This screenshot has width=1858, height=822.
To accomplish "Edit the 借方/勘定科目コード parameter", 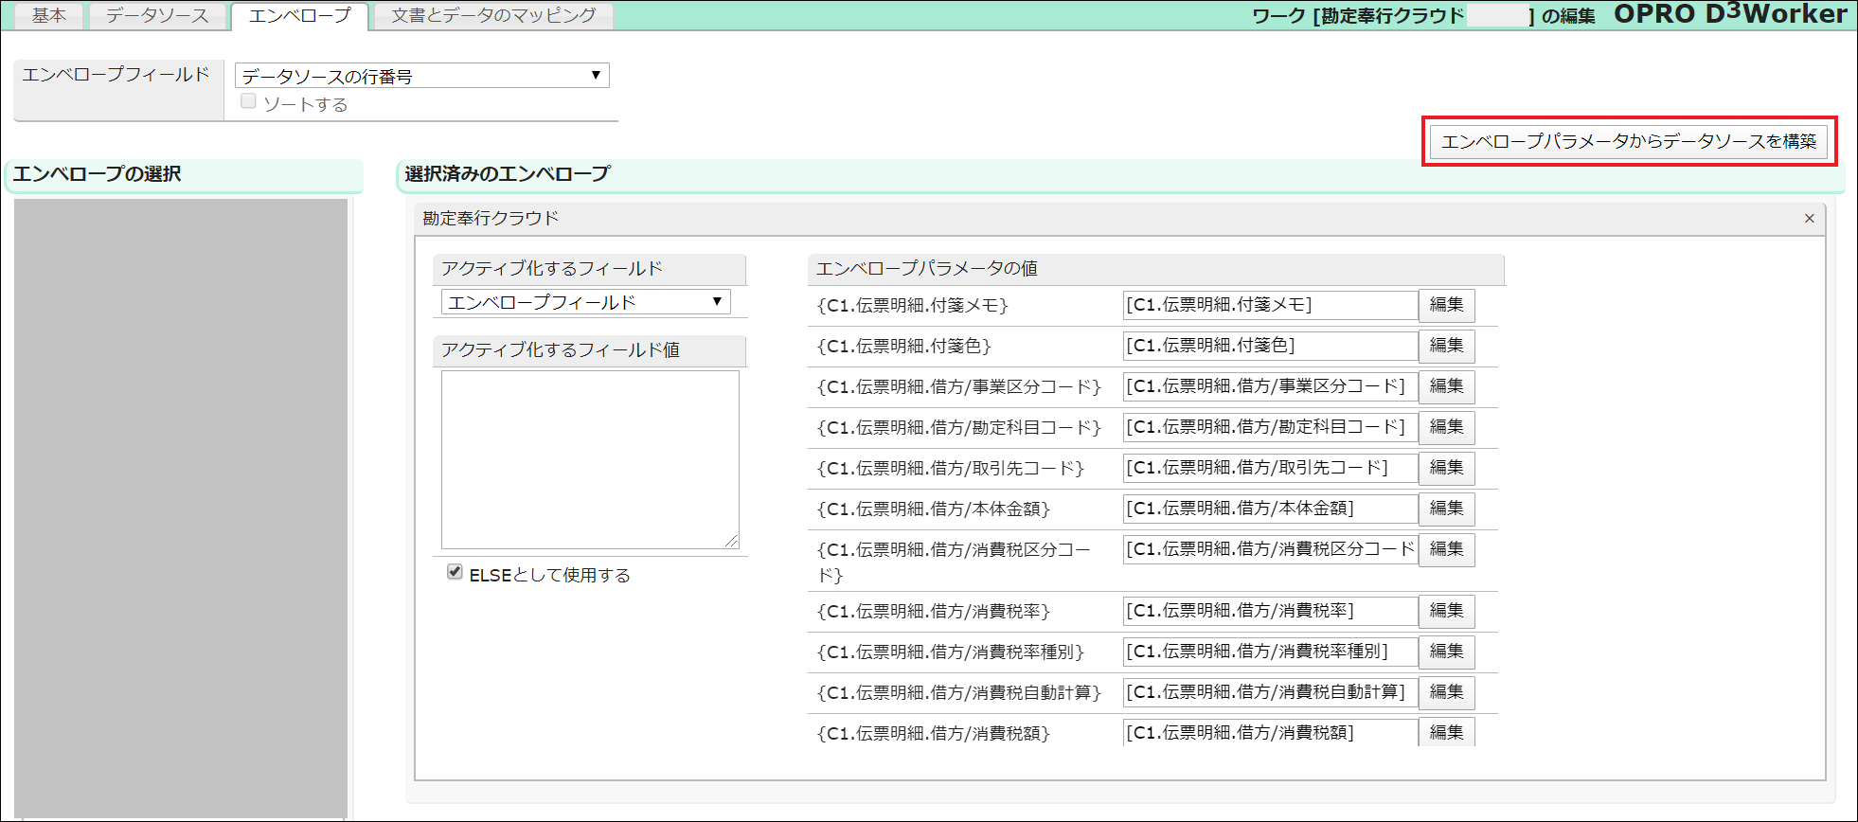I will 1445,427.
